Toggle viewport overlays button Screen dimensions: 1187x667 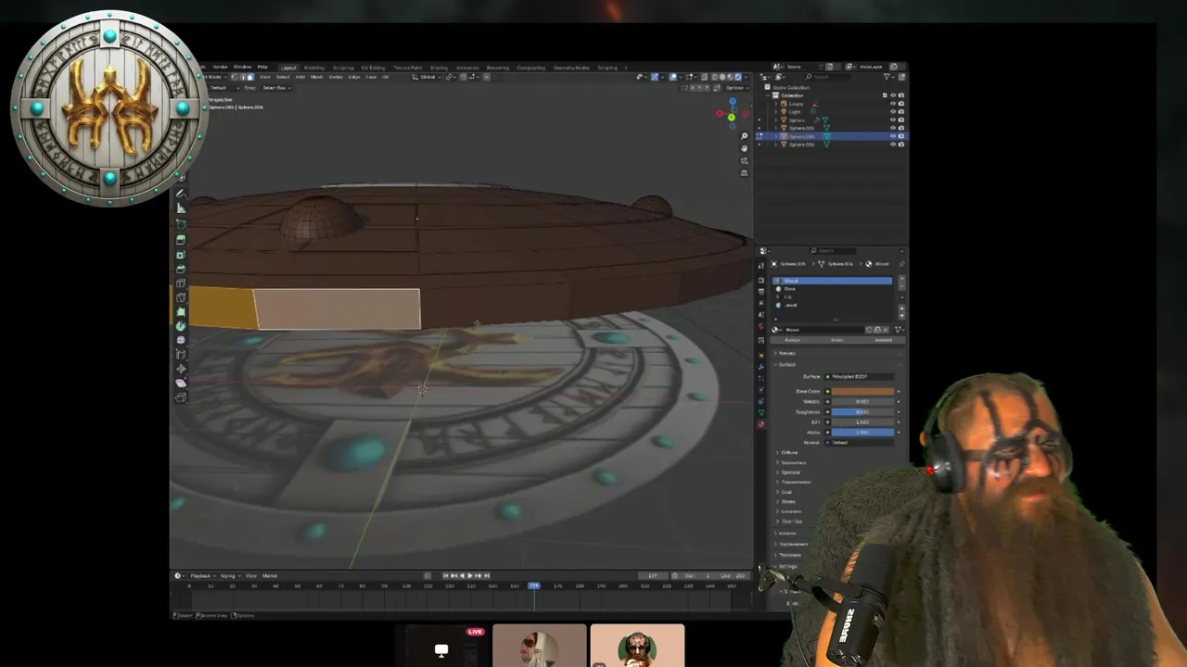[x=672, y=77]
